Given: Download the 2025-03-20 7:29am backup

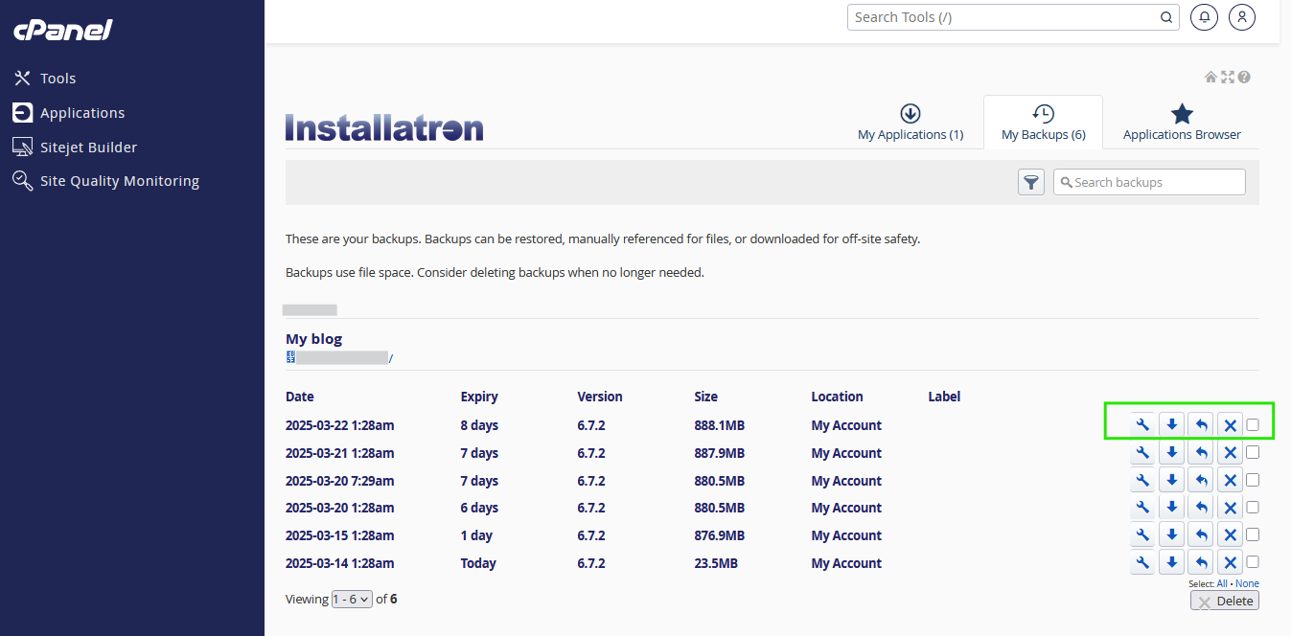Looking at the screenshot, I should point(1172,481).
